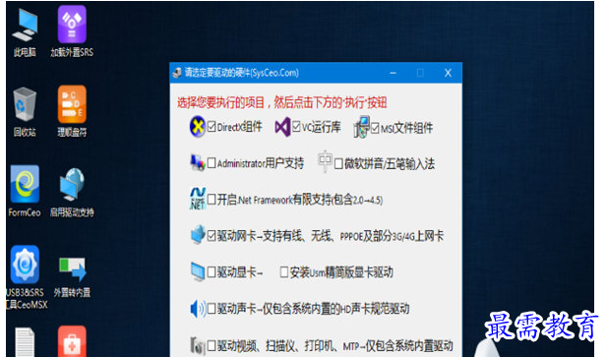The image size is (607, 357).
Task: Uncheck the MSI文件组件 checkbox
Action: 375,128
